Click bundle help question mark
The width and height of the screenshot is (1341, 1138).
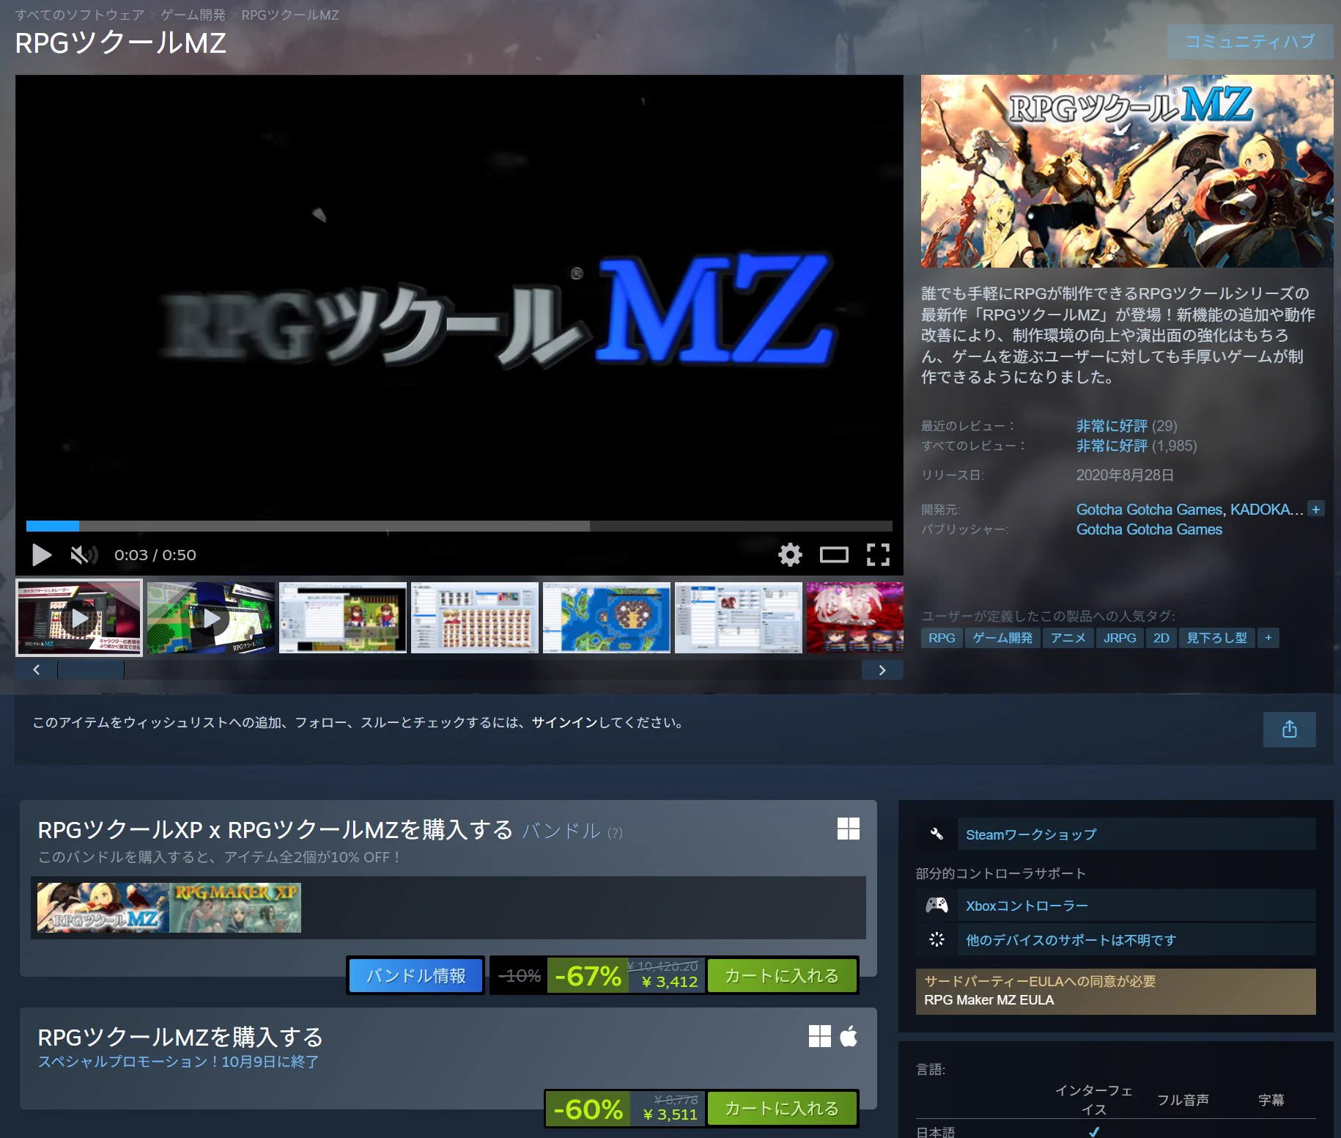[x=616, y=832]
